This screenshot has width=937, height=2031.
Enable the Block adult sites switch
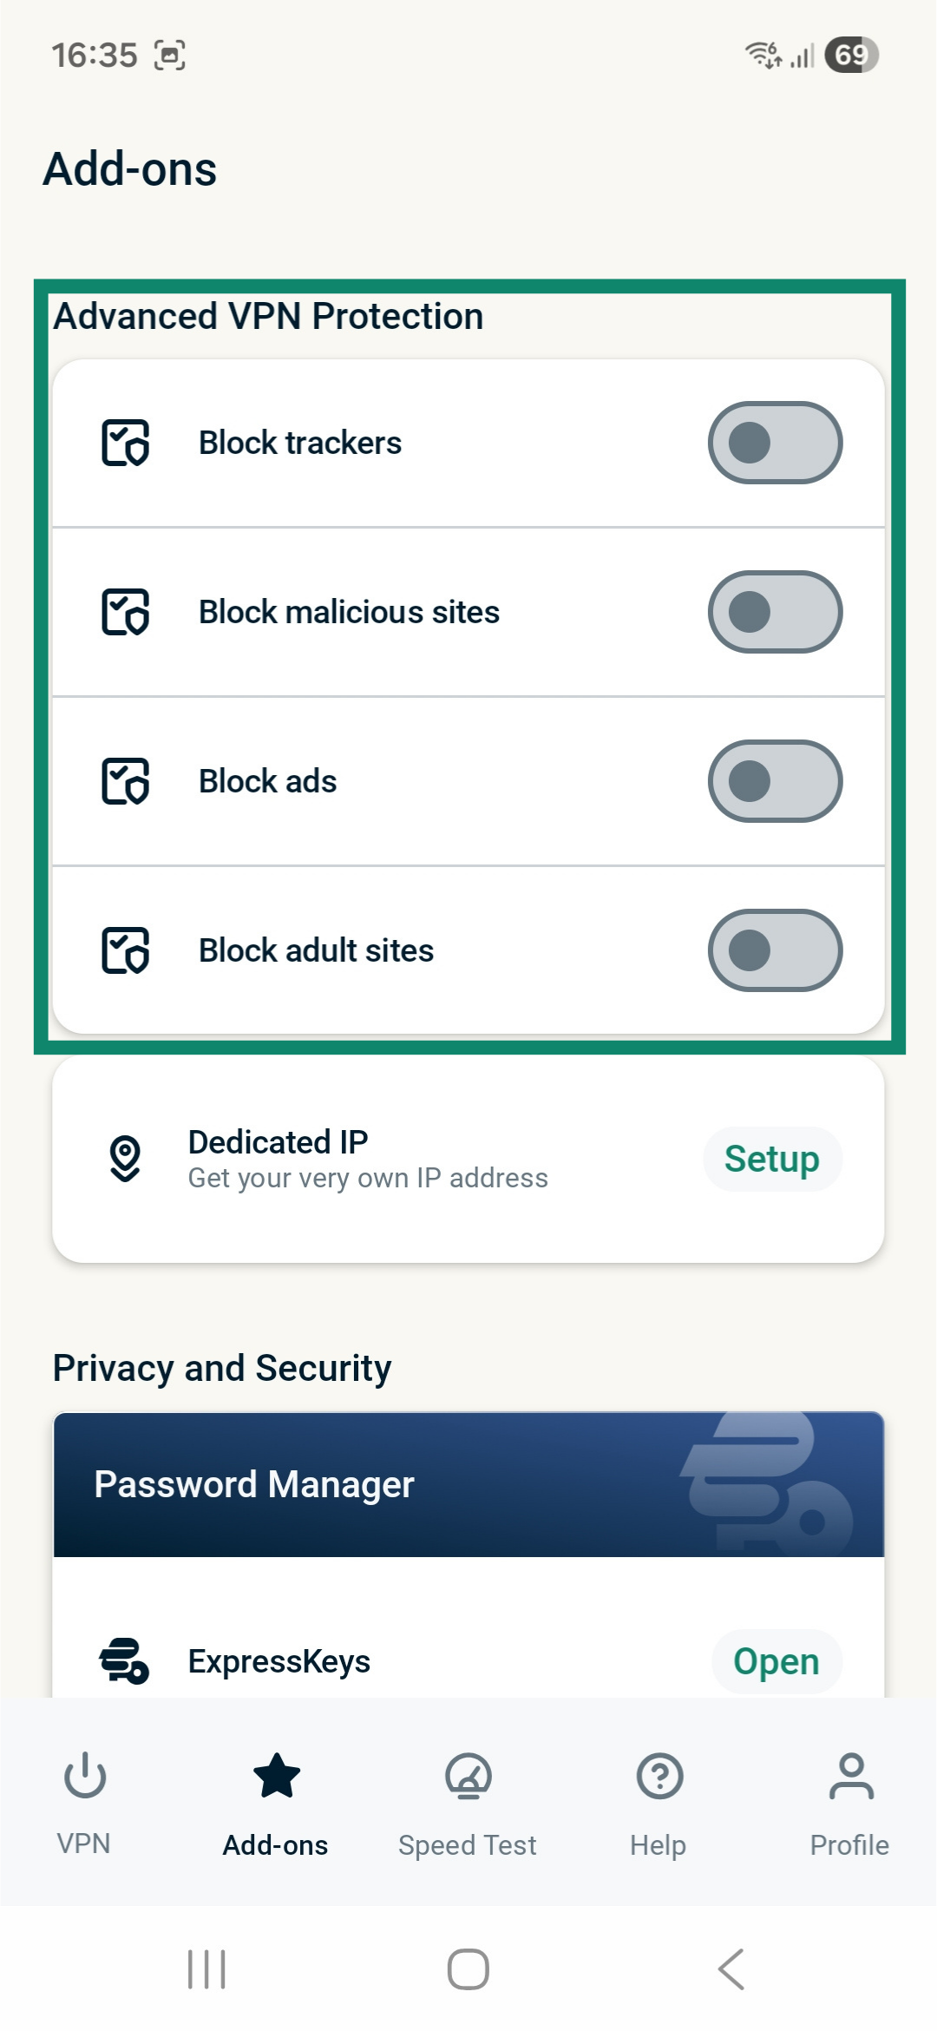tap(775, 950)
